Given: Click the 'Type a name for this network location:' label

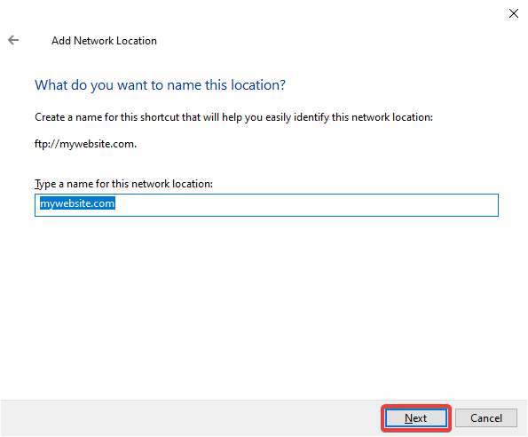Looking at the screenshot, I should 123,184.
